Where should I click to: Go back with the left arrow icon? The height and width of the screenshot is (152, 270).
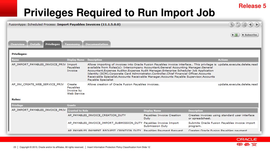(250, 25)
